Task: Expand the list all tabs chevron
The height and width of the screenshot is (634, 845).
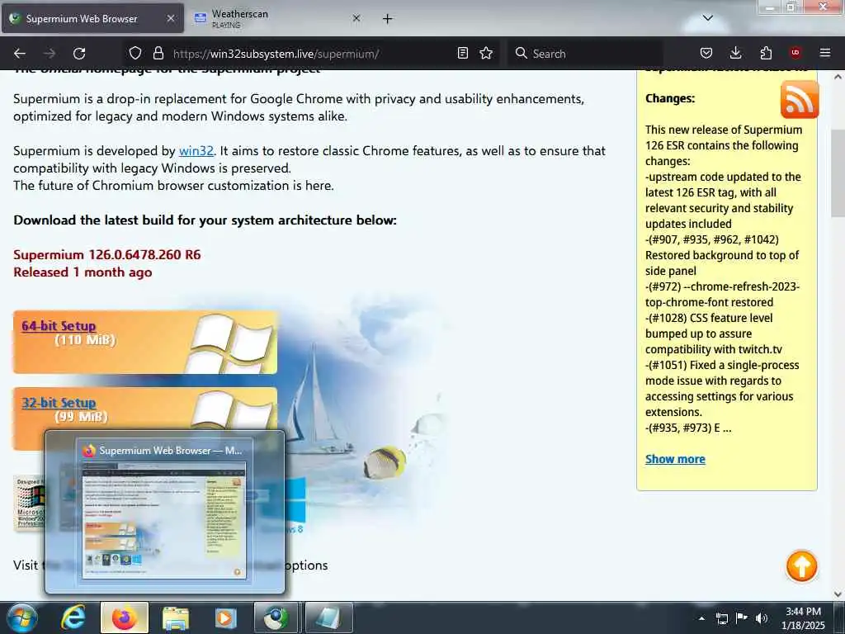Action: point(708,18)
